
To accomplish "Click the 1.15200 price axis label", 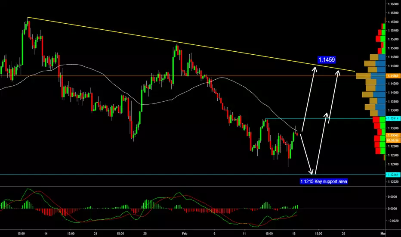I will [393, 39].
